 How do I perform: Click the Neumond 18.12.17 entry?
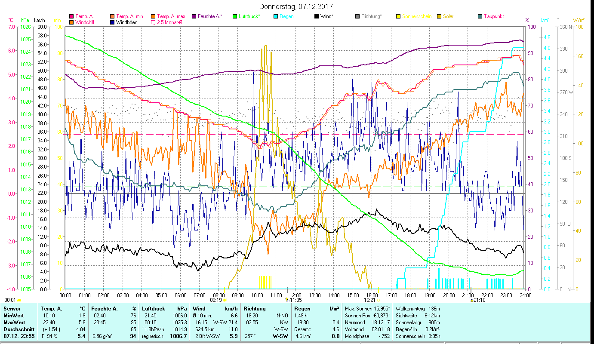click(x=368, y=322)
